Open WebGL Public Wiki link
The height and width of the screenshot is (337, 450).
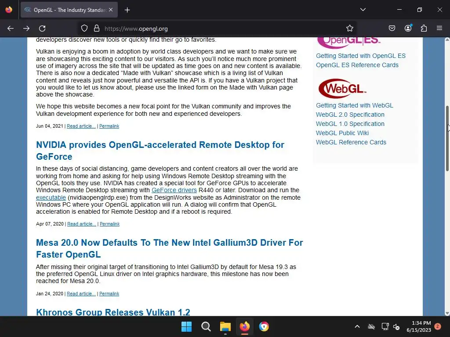click(x=342, y=133)
